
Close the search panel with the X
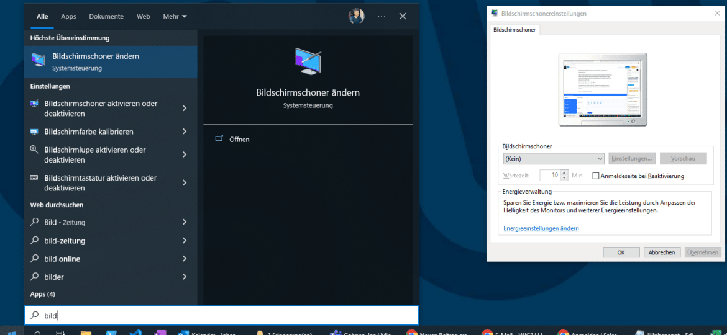[x=403, y=17]
